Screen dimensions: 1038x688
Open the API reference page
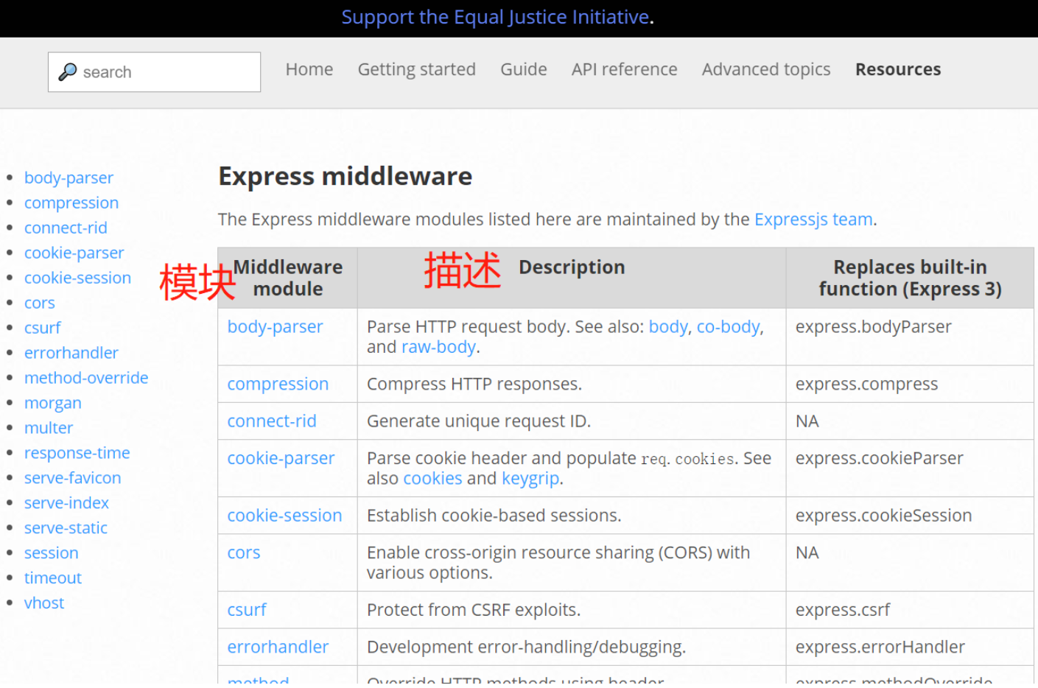point(624,69)
